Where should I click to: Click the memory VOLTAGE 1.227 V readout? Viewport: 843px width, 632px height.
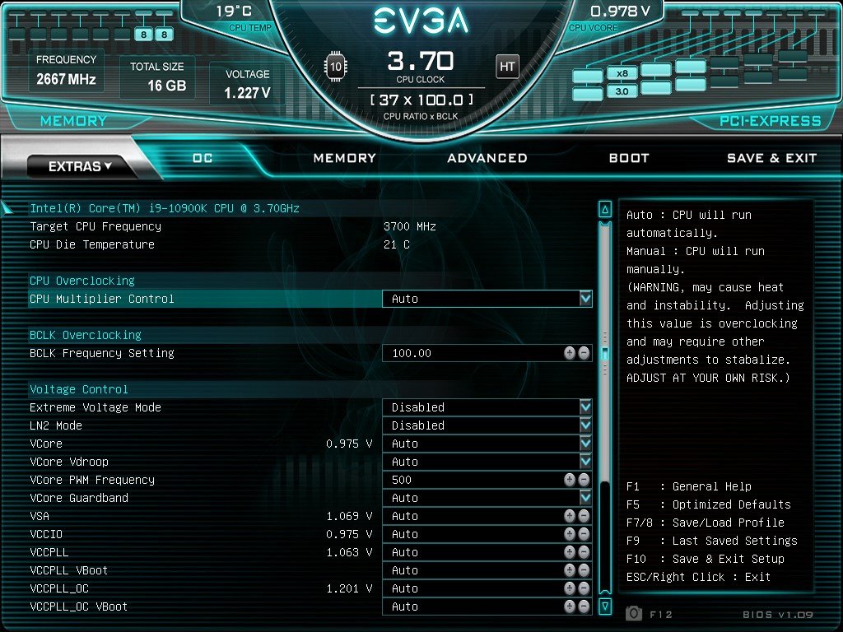(x=247, y=85)
